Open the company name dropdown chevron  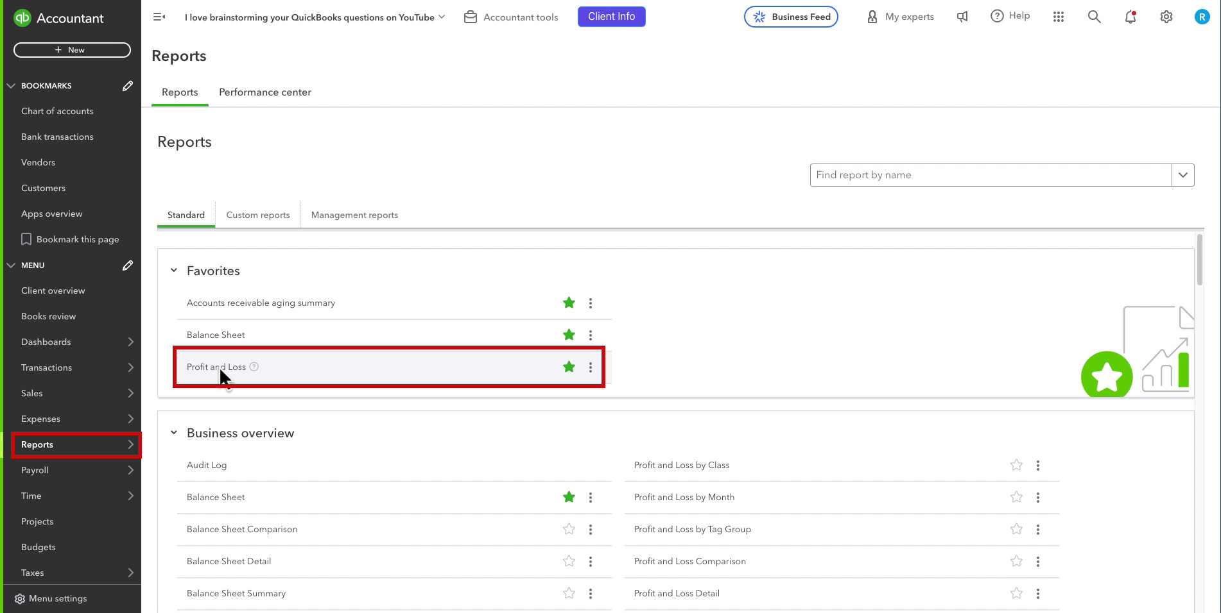pos(442,17)
